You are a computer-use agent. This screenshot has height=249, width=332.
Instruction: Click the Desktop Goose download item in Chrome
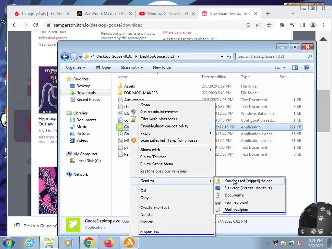[36, 226]
